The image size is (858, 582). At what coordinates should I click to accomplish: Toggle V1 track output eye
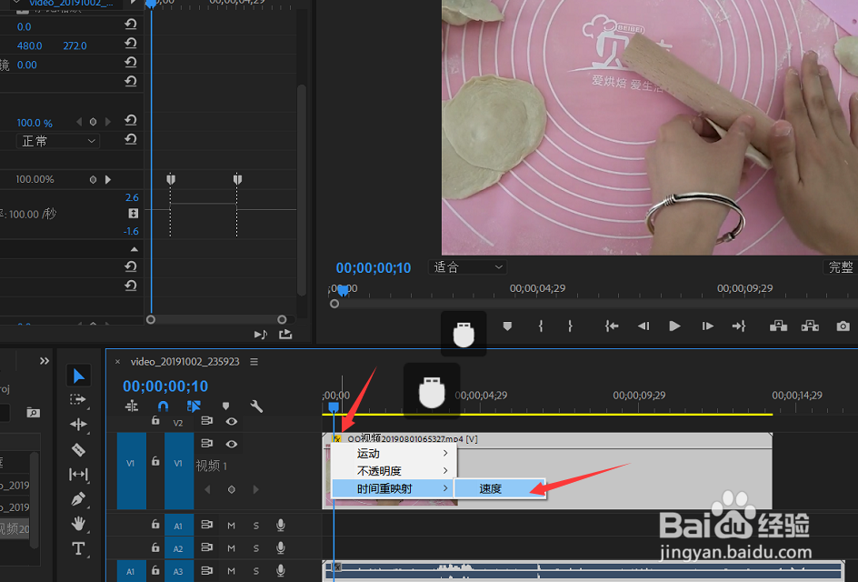click(x=232, y=444)
